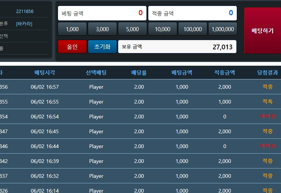Image resolution: width=281 pixels, height=193 pixels.
Task: Click the 선택베팅 column header
Action: click(x=96, y=73)
